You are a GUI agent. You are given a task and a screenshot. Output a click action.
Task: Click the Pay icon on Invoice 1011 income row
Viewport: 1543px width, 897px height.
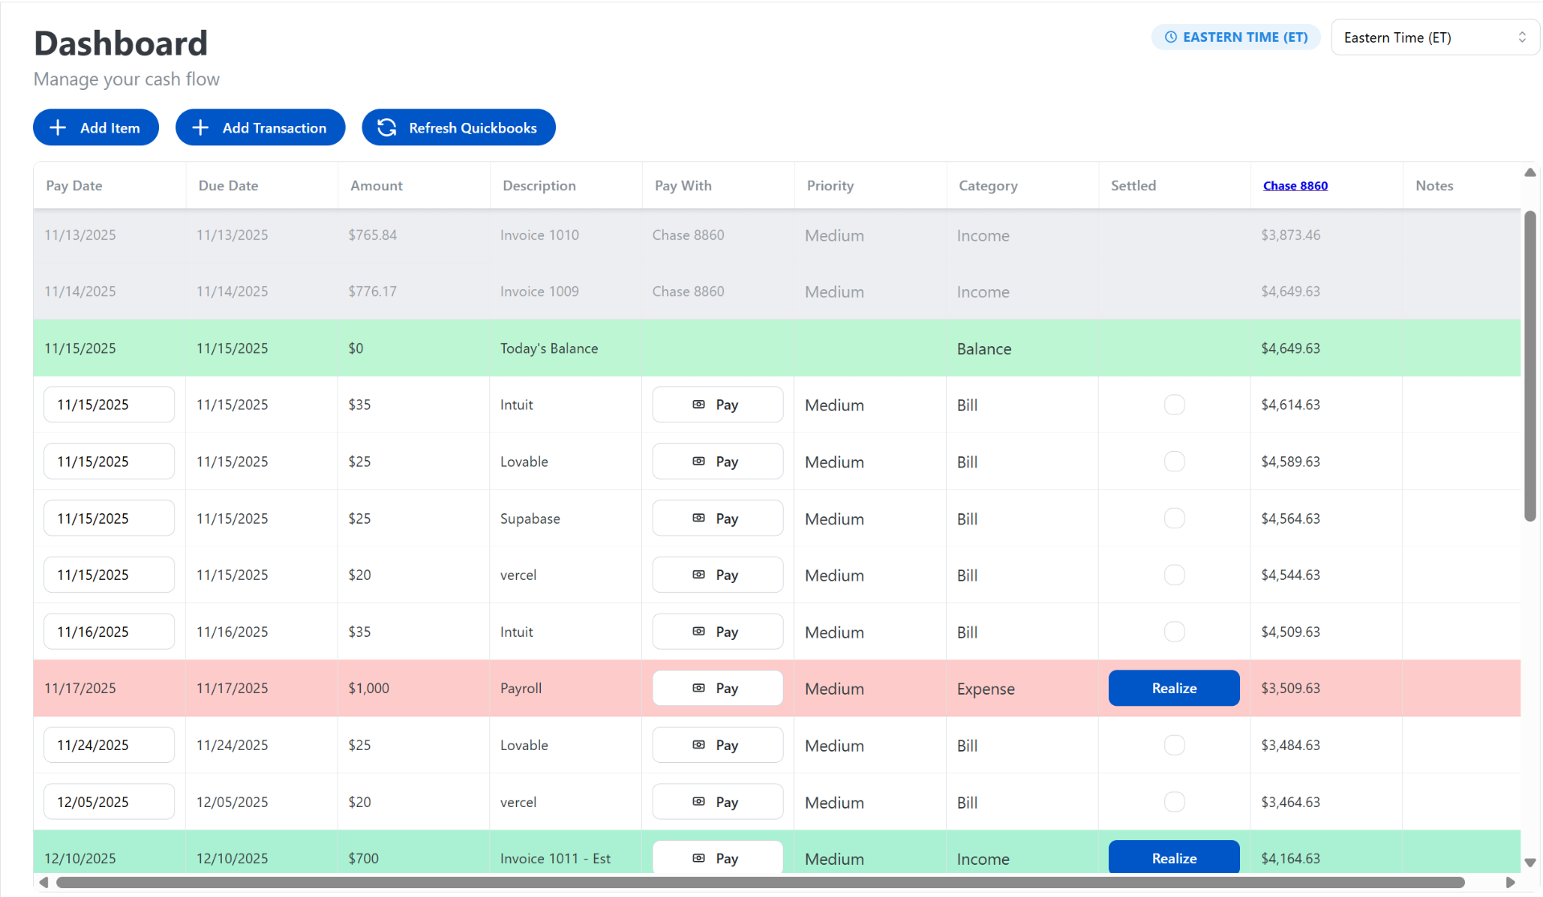[698, 858]
